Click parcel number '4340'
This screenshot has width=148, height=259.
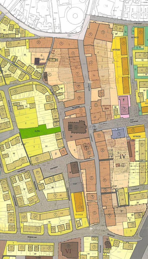(x=121, y=184)
